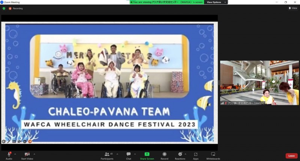Leave the meeting
The height and width of the screenshot is (161, 300).
291,156
